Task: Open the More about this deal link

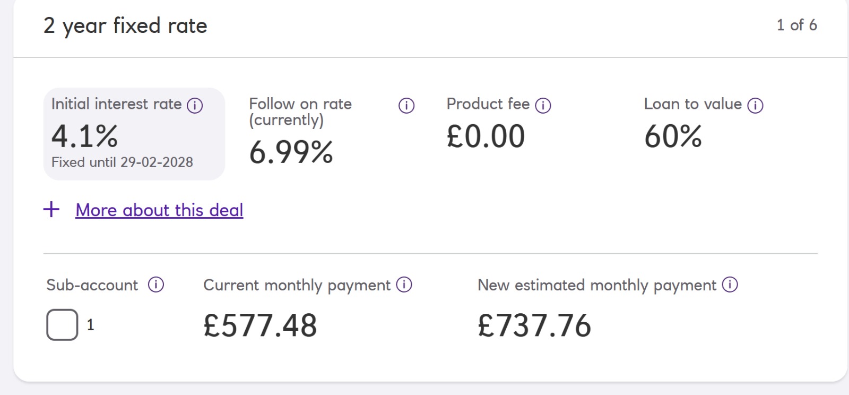Action: 159,210
